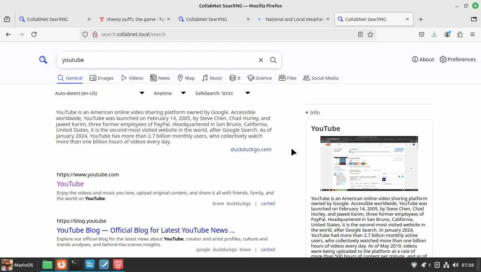Image resolution: width=481 pixels, height=272 pixels.
Task: Toggle reader view
Action: click(x=360, y=34)
